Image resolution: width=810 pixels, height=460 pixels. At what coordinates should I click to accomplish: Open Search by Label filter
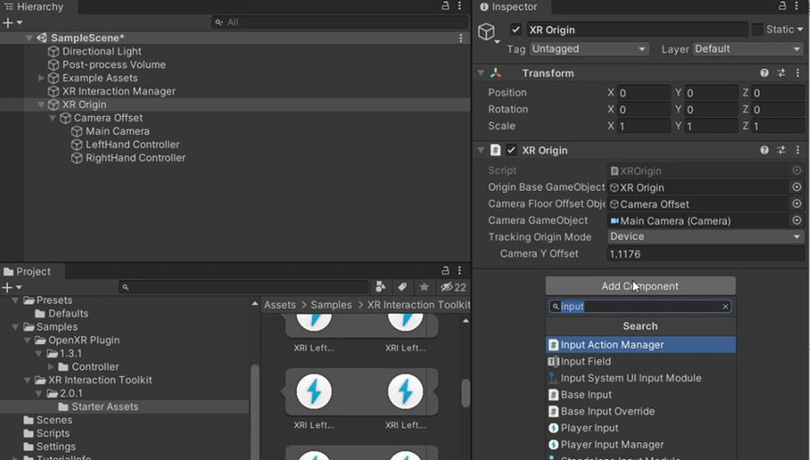click(403, 287)
